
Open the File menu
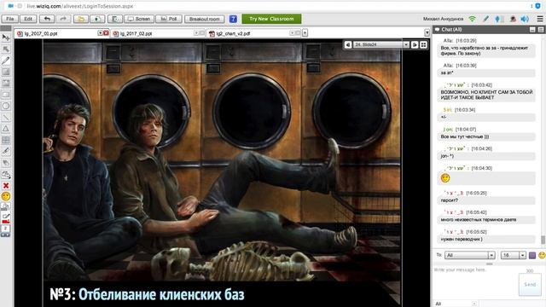(9, 19)
